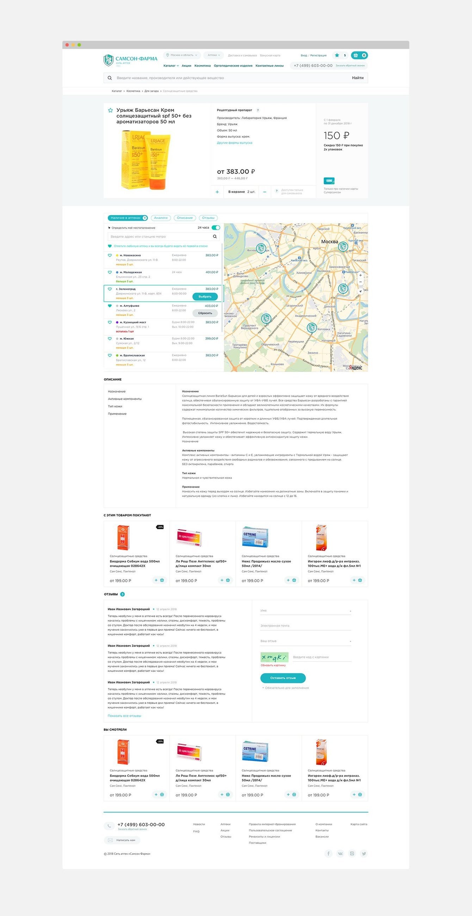
Task: Click the map pharmacy pin near Проспект Вернадского
Action: click(266, 318)
